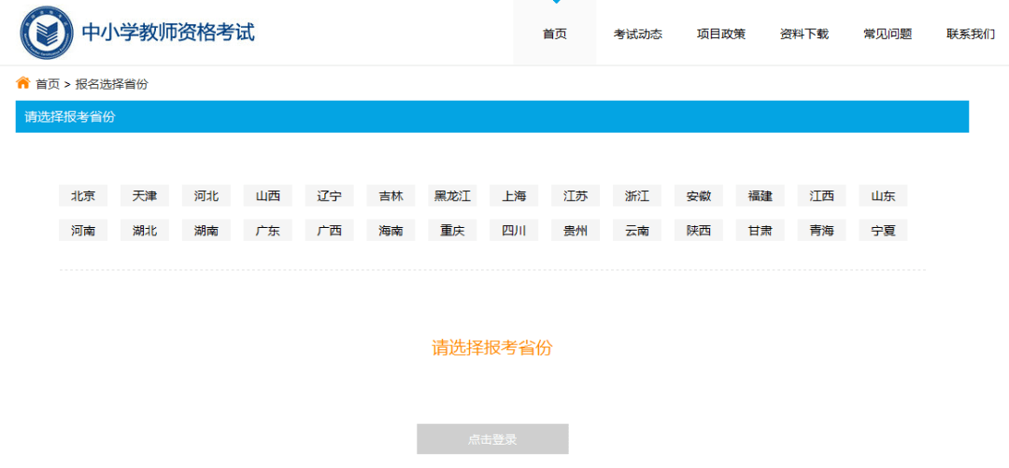Click the orange 请选择报考省份 prompt text
The height and width of the screenshot is (468, 1009).
pyautogui.click(x=492, y=348)
